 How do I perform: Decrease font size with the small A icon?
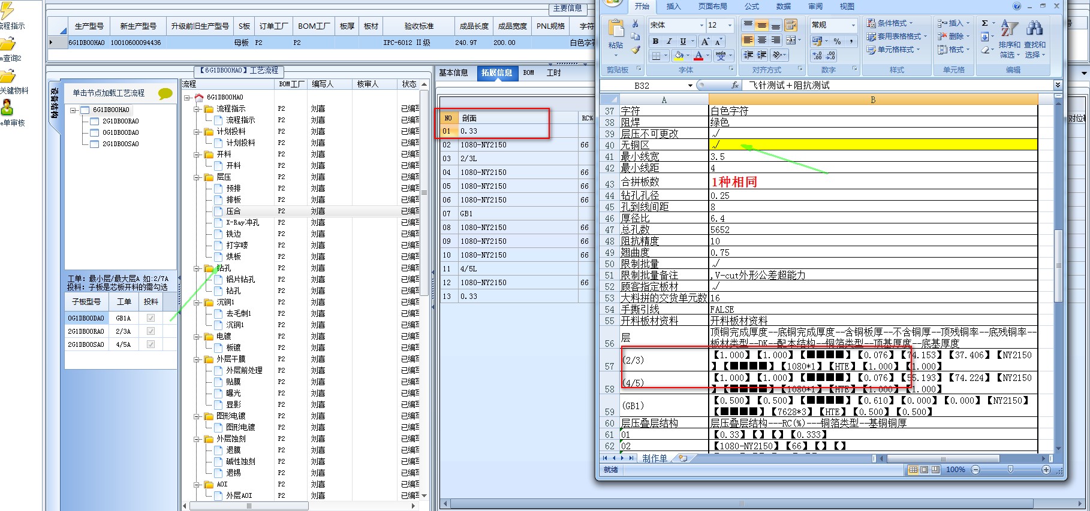click(718, 41)
